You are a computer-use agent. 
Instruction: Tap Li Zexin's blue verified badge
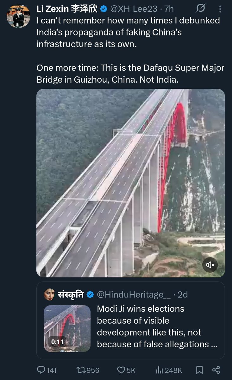[103, 9]
